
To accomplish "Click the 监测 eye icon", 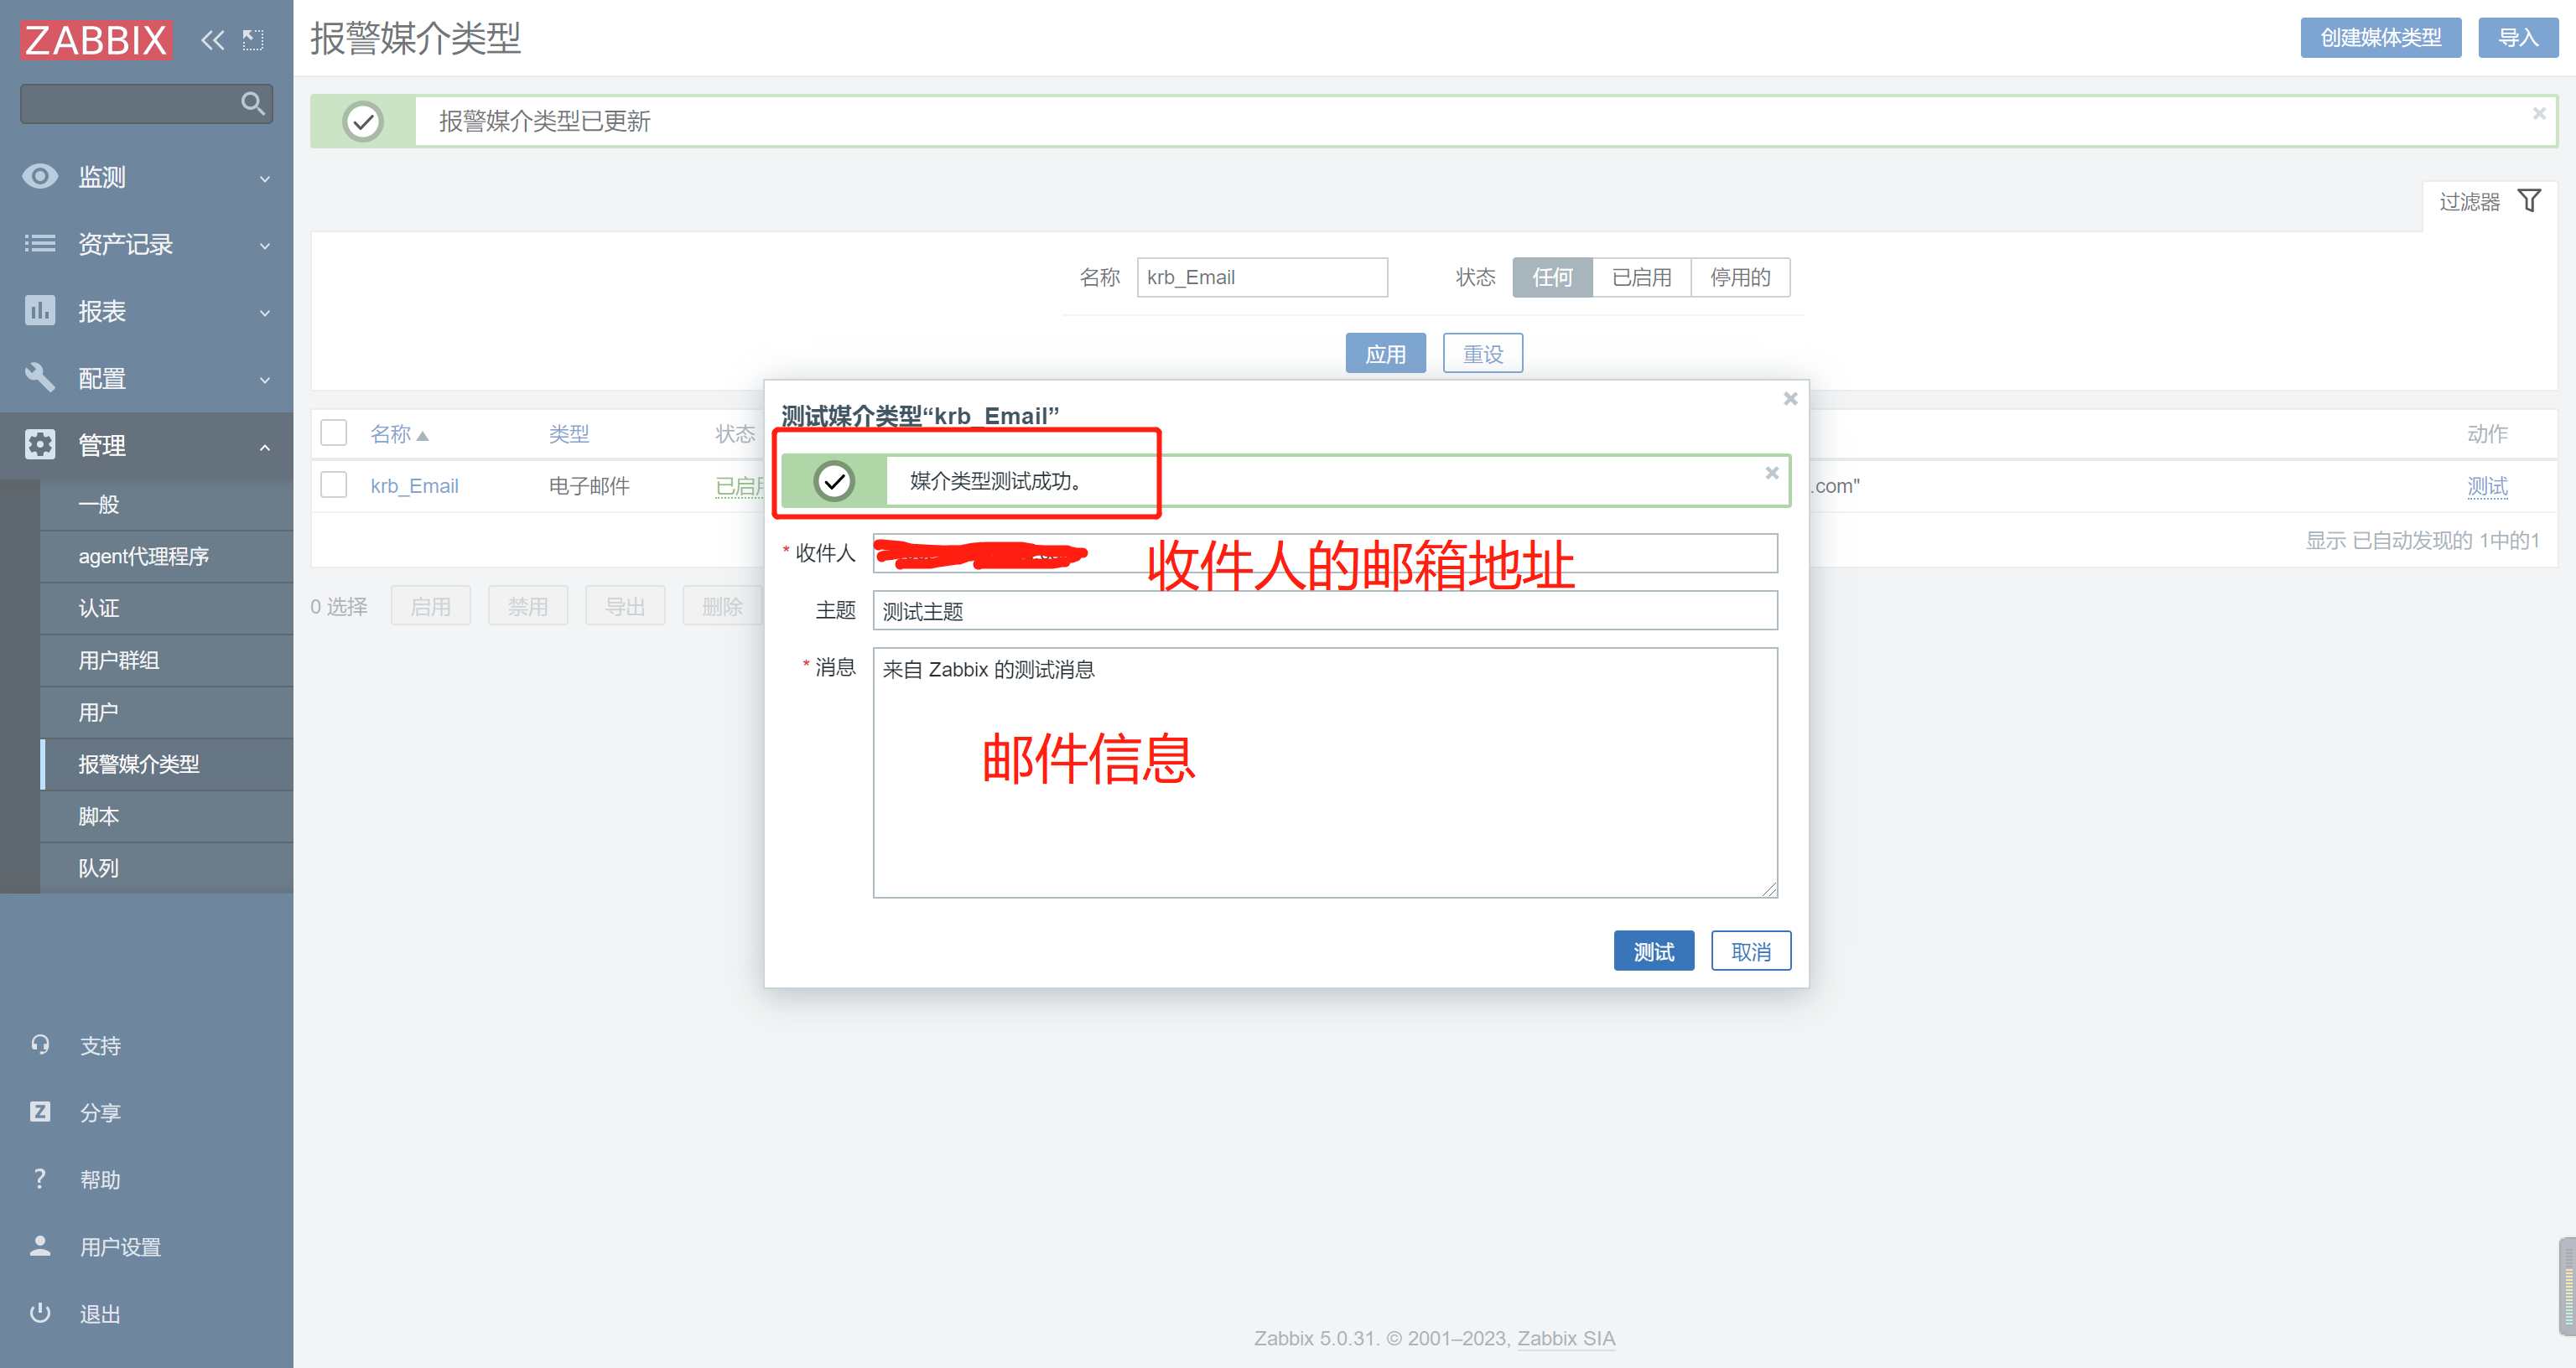I will (x=40, y=177).
